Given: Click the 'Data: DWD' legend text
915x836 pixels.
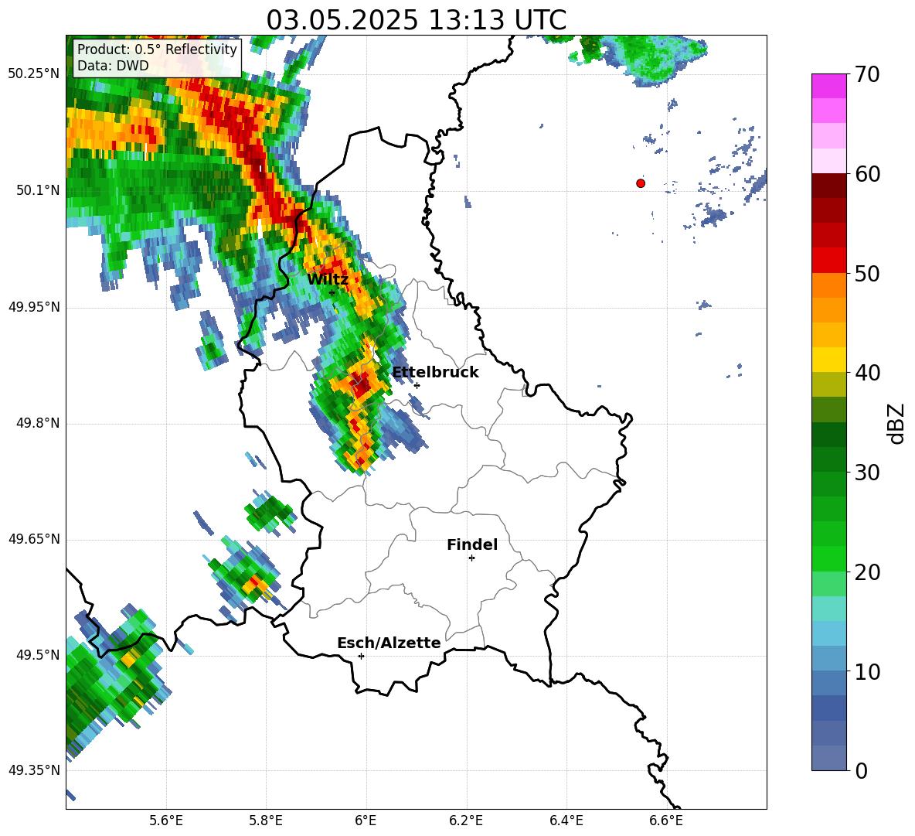Looking at the screenshot, I should (x=113, y=66).
